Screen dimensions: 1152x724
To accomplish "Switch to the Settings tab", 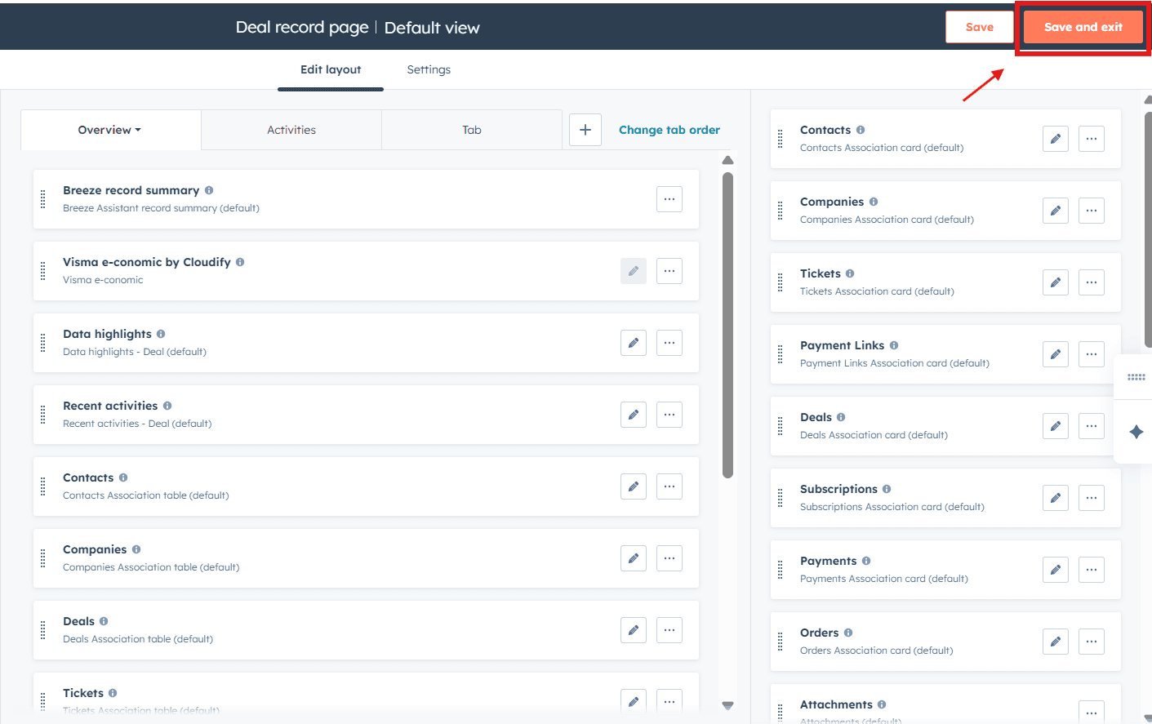I will click(x=428, y=69).
